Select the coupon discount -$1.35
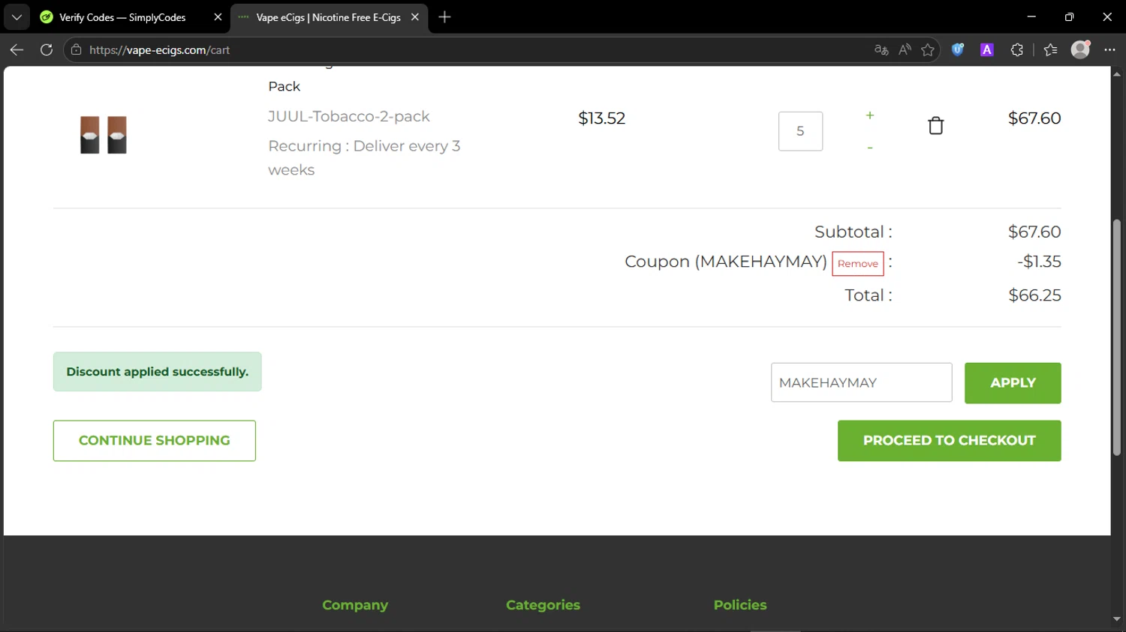Image resolution: width=1126 pixels, height=632 pixels. 1039,262
